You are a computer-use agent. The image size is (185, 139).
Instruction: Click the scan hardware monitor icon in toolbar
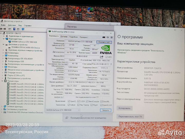pos(23,29)
